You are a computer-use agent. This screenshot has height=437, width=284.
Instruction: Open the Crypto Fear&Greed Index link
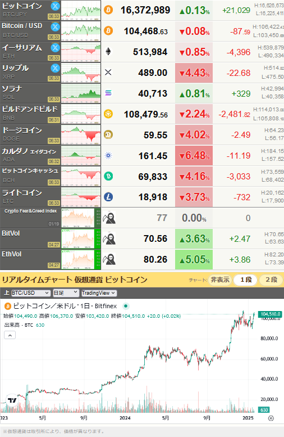30,211
